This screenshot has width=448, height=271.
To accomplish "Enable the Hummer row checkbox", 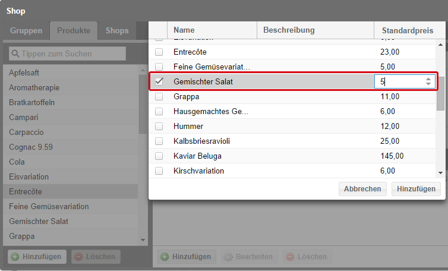I will (159, 126).
